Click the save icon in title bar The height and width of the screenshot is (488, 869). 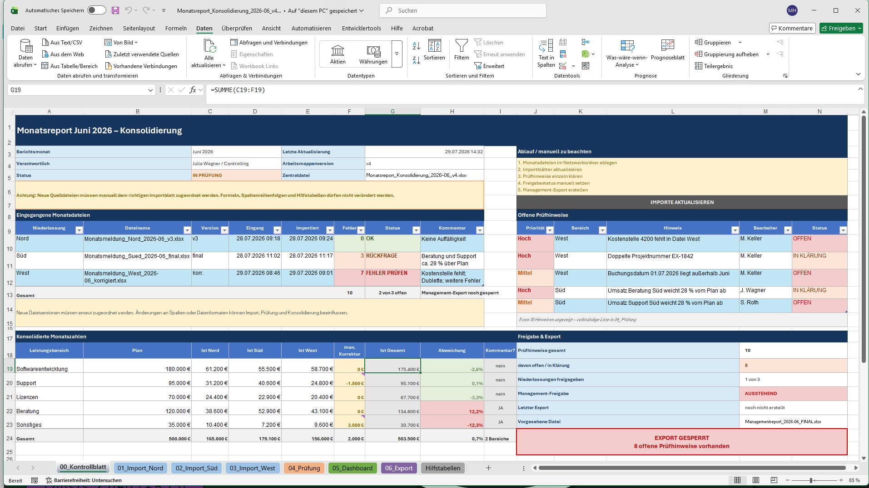(115, 10)
